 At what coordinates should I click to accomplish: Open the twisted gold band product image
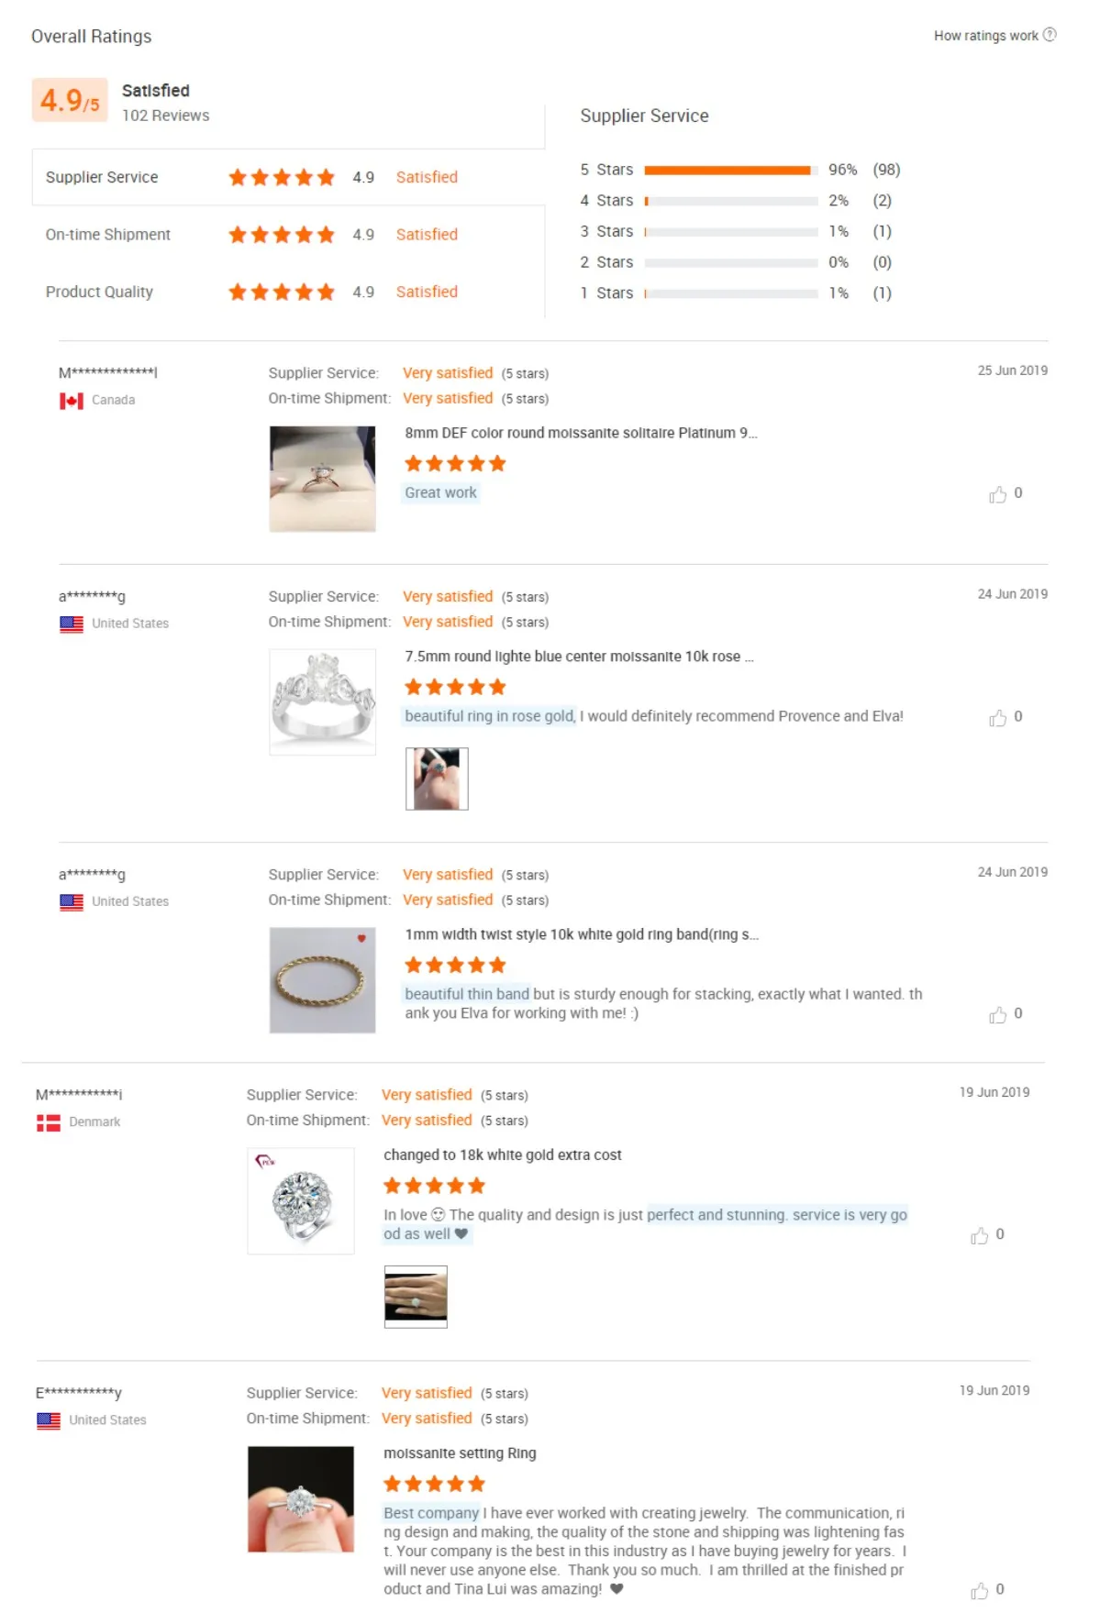pyautogui.click(x=322, y=980)
